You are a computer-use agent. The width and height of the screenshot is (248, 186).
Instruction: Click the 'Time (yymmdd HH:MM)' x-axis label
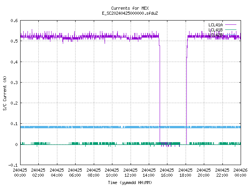tap(130, 183)
